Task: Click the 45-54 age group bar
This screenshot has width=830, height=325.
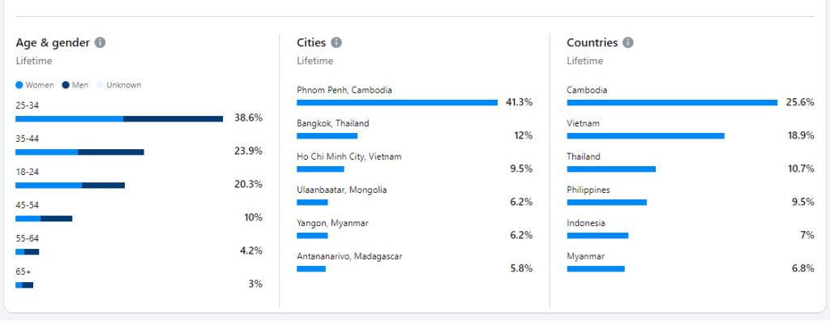Action: [44, 219]
